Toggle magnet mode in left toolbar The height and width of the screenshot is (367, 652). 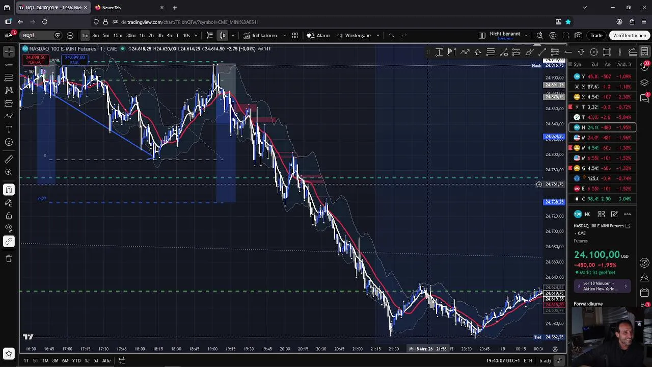pos(9,190)
